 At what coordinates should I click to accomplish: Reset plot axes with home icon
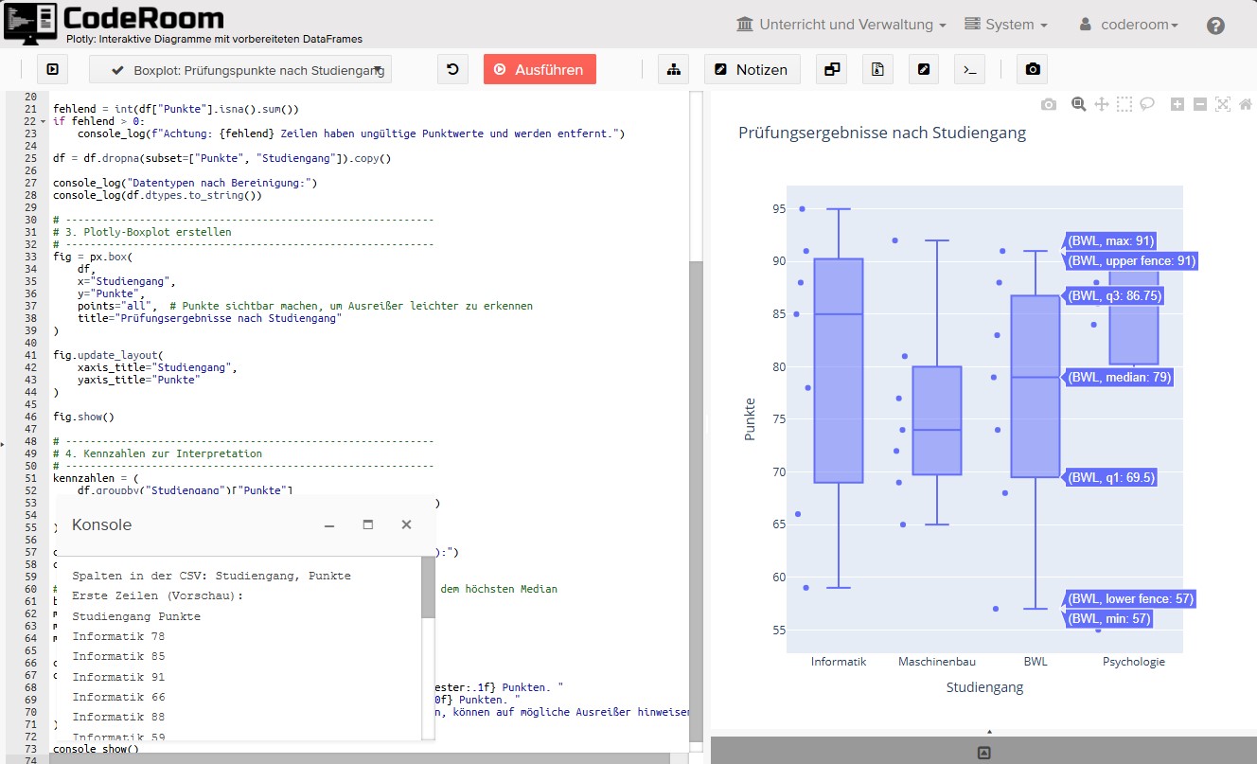tap(1246, 104)
